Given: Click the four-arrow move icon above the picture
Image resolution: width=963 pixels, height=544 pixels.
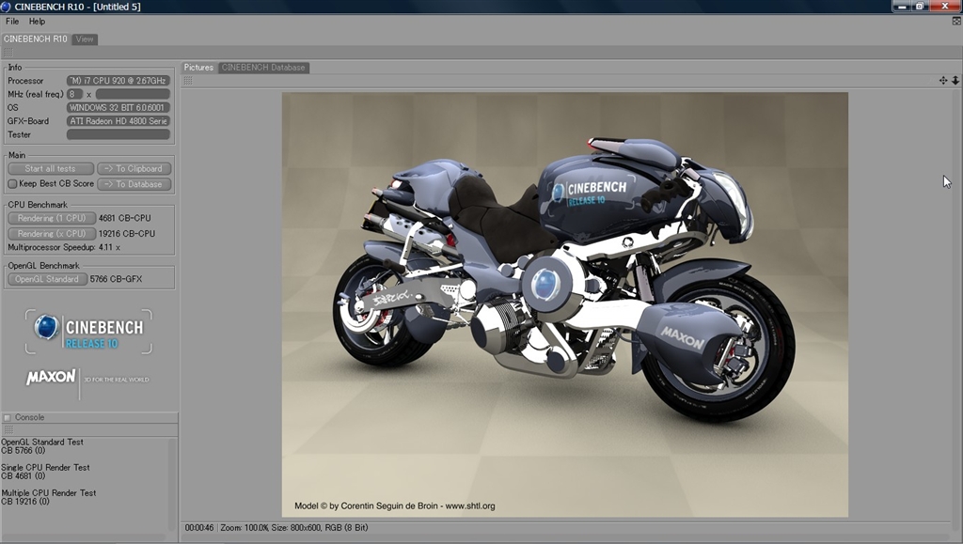Looking at the screenshot, I should (943, 81).
